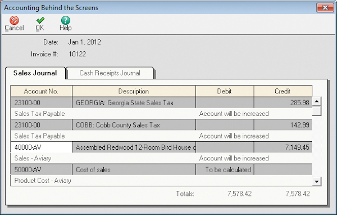This screenshot has width=337, height=215.
Task: Click 'Account will be increased' under Sales - Aviary
Action: tap(234, 158)
